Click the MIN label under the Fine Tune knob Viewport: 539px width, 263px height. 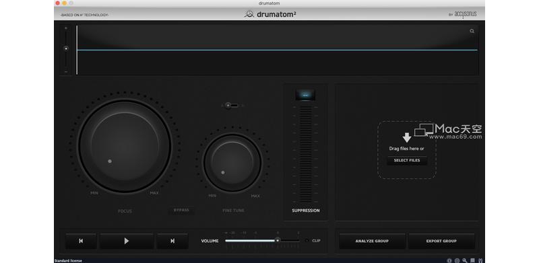212,196
